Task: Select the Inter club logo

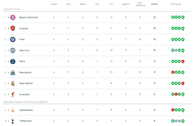Action: (x=13, y=39)
